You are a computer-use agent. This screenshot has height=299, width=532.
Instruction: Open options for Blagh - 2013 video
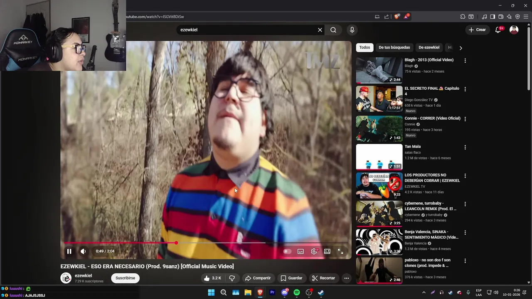(x=465, y=61)
